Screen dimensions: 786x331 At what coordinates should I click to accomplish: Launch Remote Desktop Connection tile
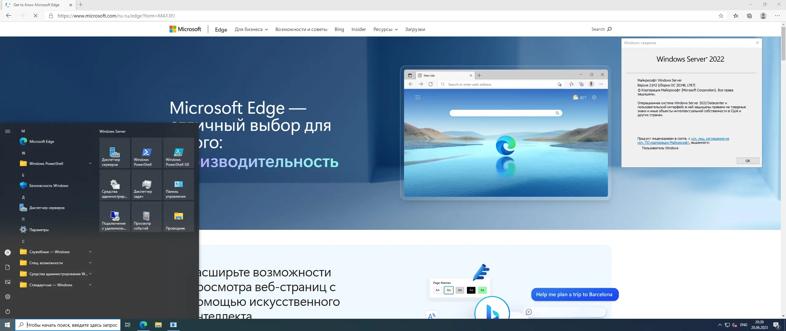click(115, 217)
